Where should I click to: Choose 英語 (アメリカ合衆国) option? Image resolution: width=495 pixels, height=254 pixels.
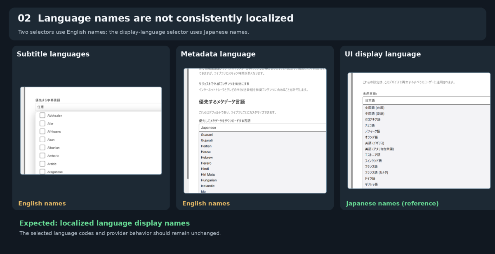427,149
